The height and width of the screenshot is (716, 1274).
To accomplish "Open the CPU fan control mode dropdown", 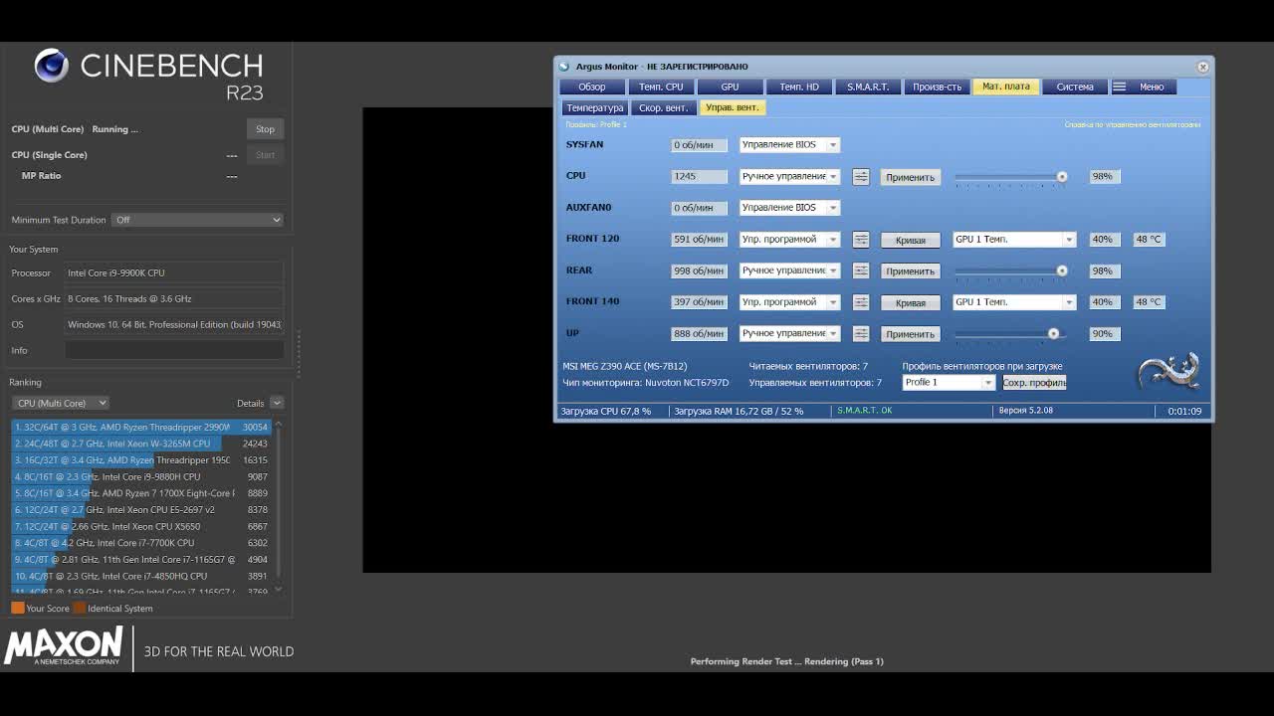I will point(789,177).
